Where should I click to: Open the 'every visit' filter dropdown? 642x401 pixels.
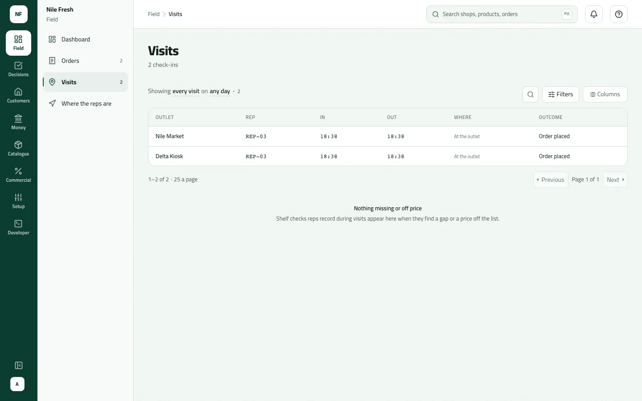[x=186, y=91]
